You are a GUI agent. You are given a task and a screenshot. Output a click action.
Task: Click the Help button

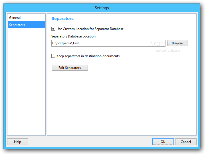point(17,142)
